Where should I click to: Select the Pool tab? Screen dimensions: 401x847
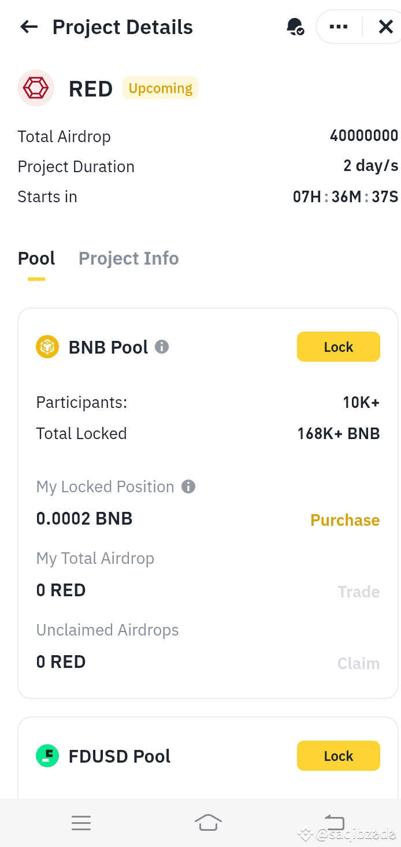(36, 258)
